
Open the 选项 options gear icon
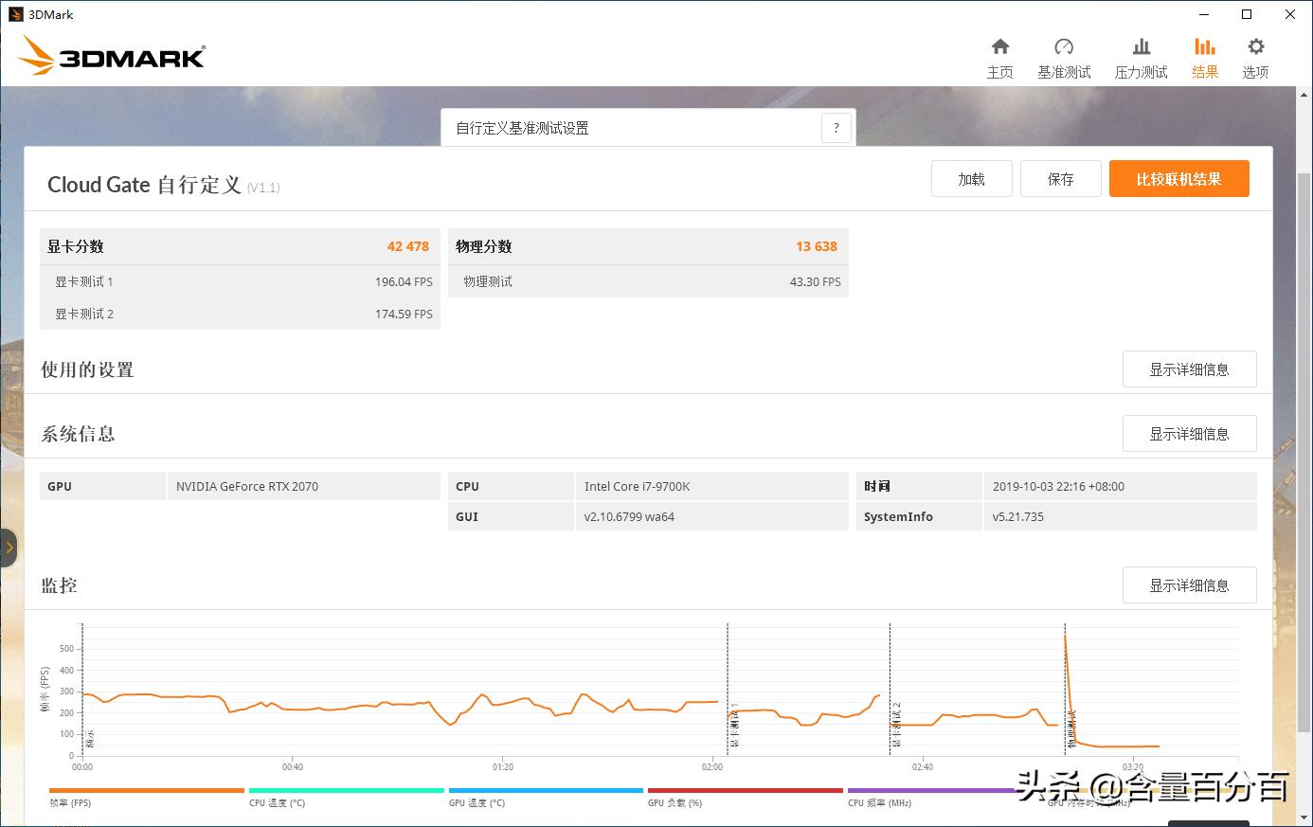(1255, 45)
